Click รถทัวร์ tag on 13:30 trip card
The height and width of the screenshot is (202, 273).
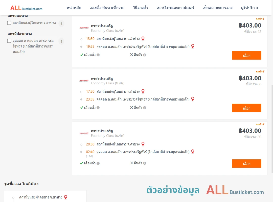click(x=260, y=19)
